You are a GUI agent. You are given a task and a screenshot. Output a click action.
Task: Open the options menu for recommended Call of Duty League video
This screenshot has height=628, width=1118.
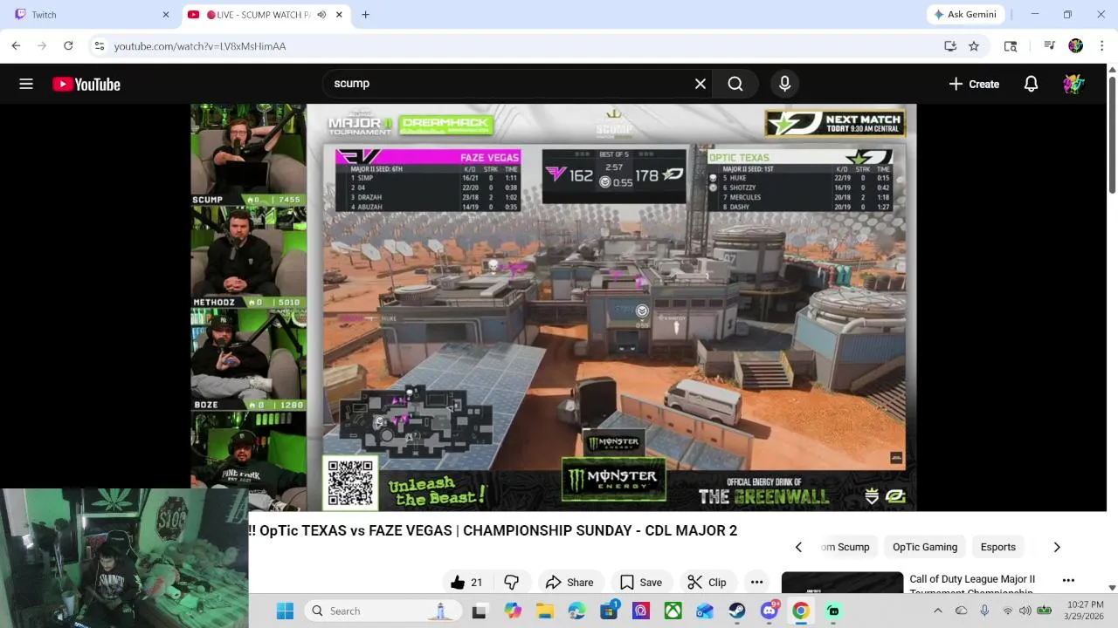tap(1068, 580)
